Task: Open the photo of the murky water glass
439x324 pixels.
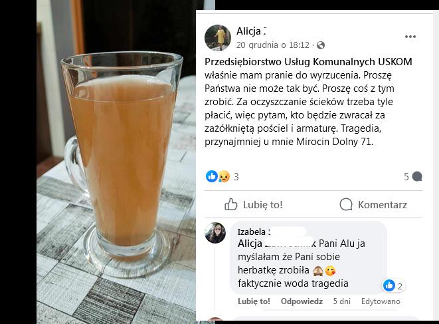Action: [x=116, y=162]
